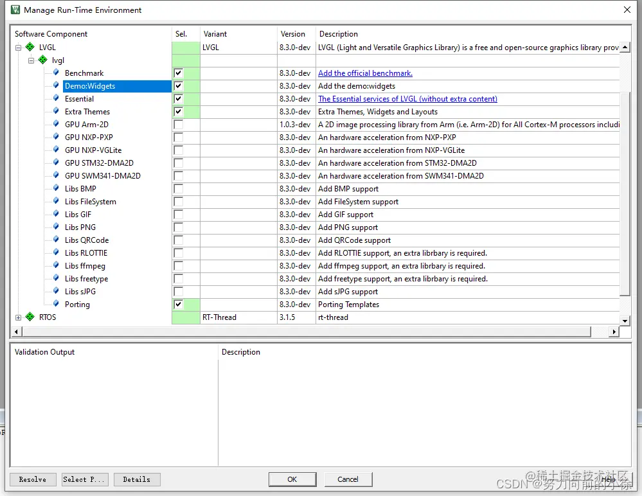Click the Porting component icon
642x496 pixels.
pyautogui.click(x=56, y=304)
